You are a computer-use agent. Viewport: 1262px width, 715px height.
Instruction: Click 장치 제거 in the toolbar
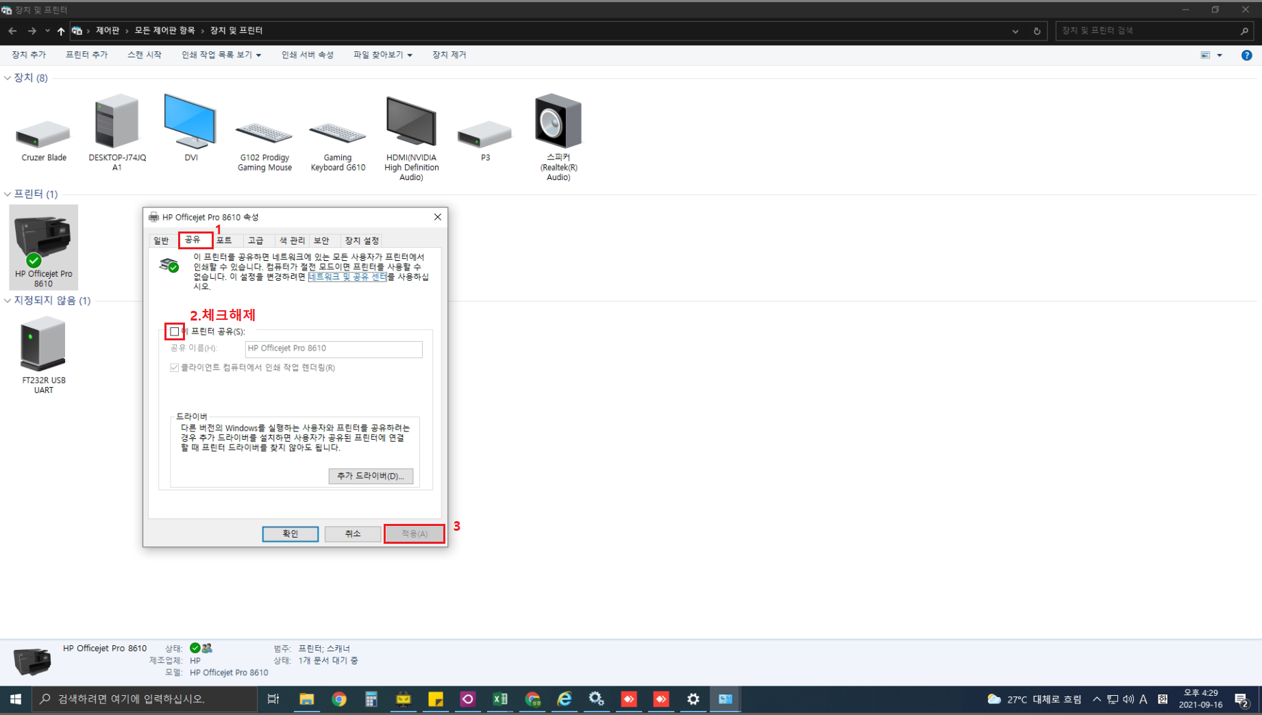[x=449, y=55]
